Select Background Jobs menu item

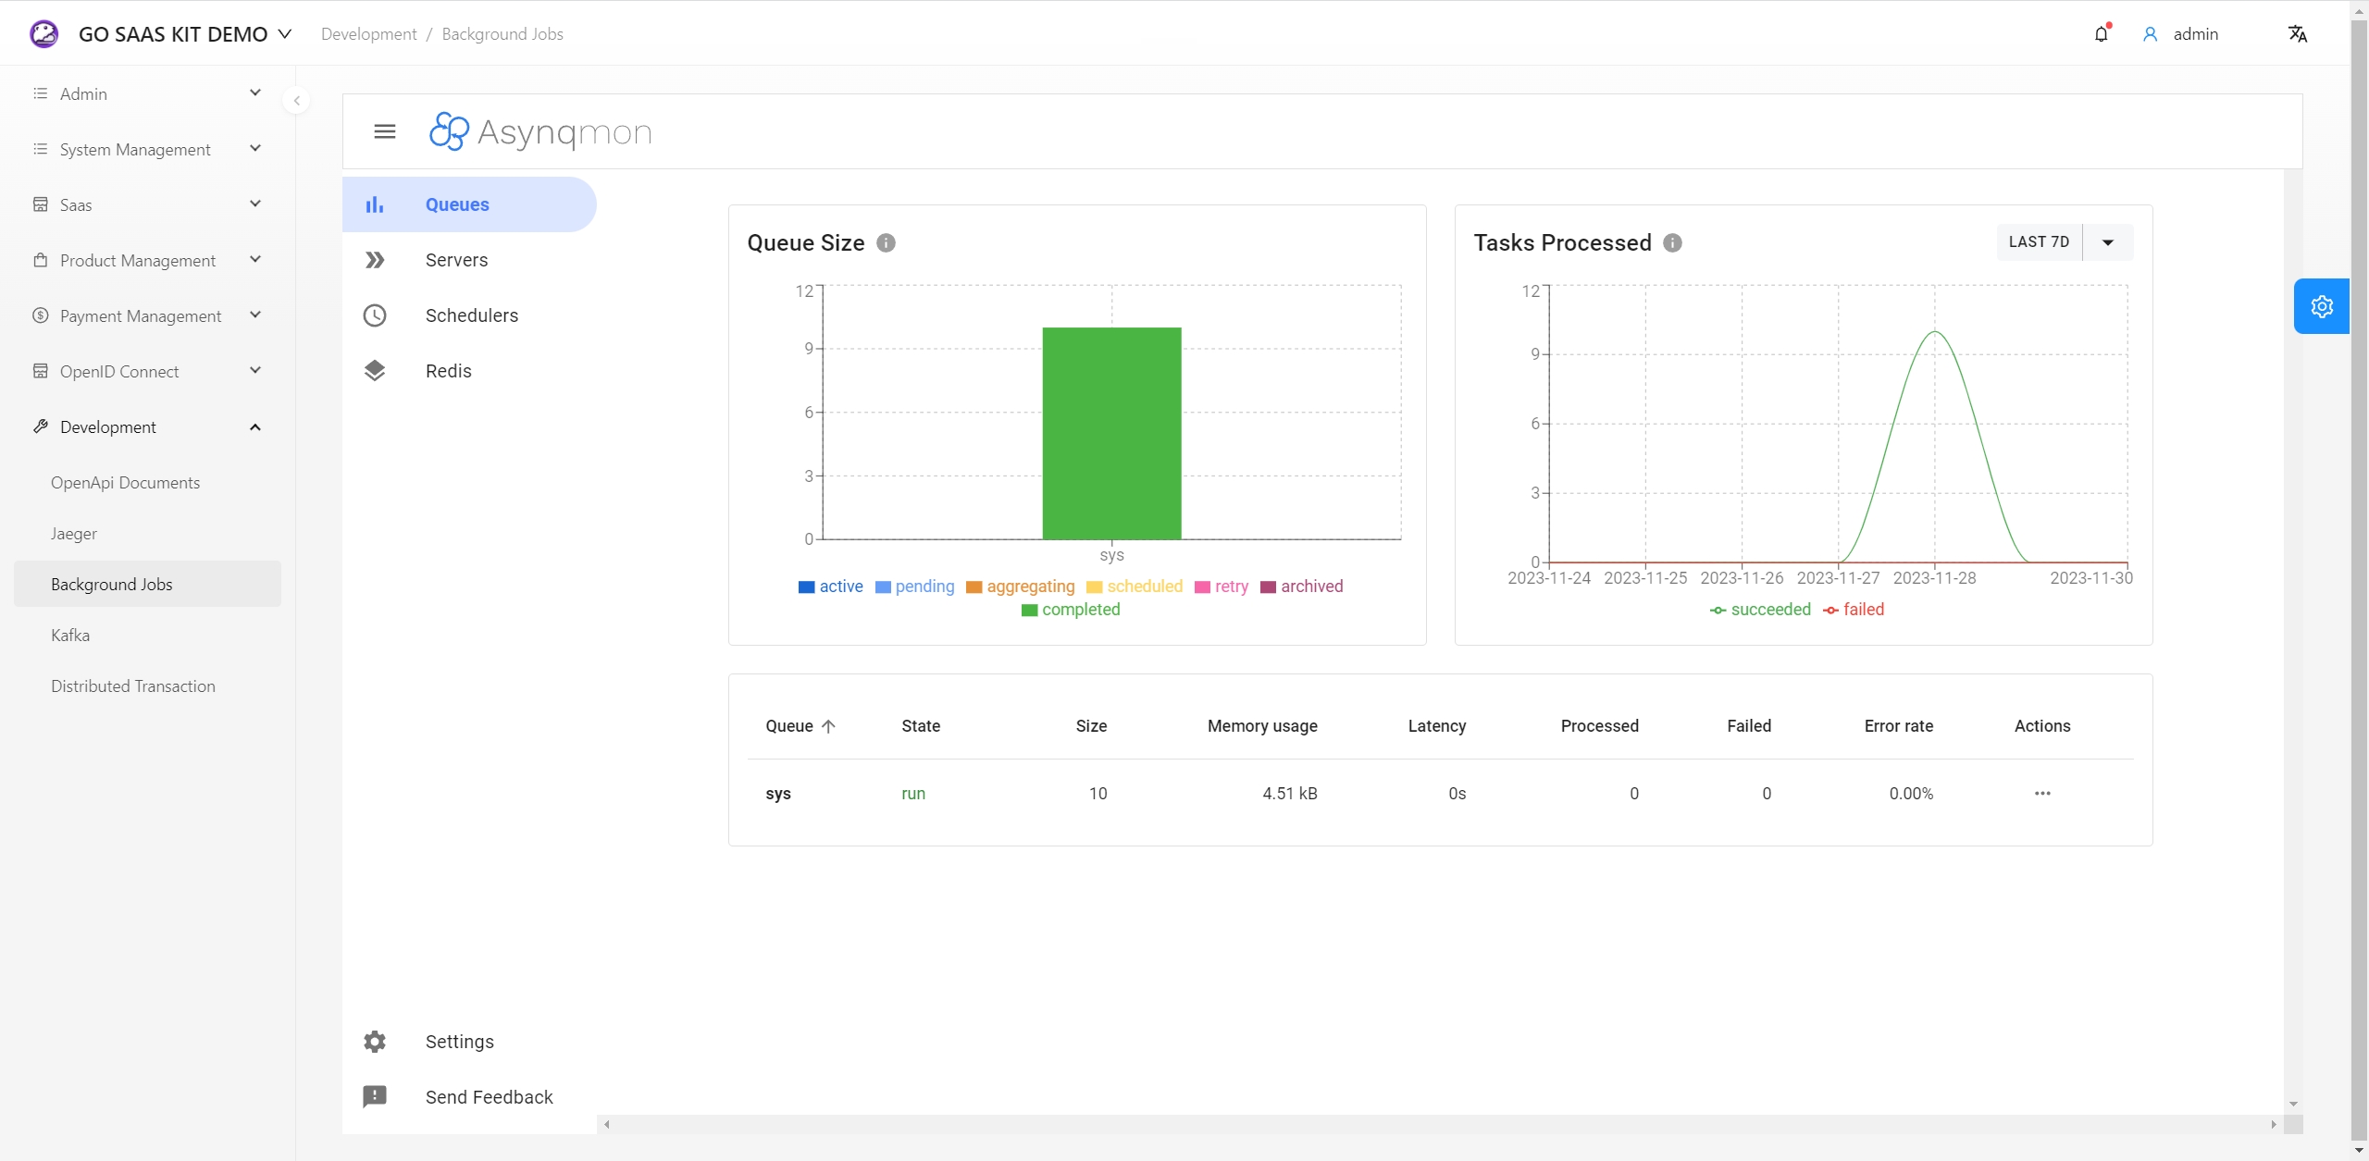click(112, 585)
